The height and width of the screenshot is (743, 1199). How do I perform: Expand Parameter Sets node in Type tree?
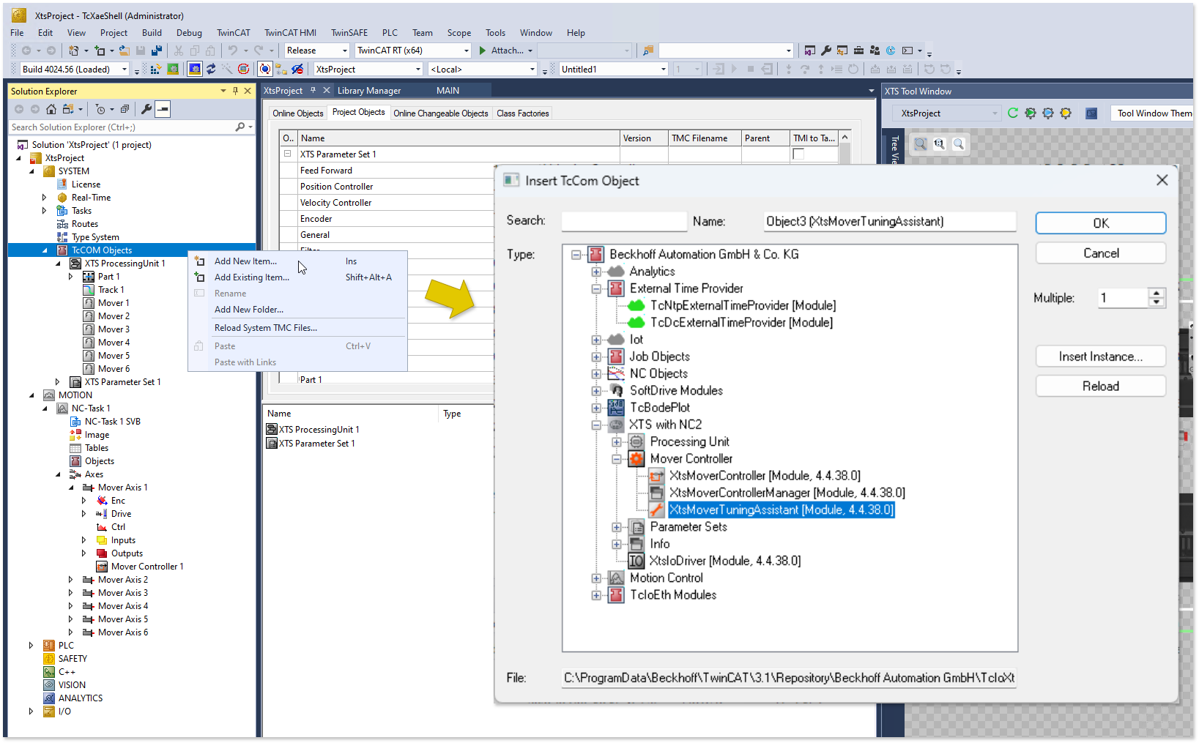click(x=617, y=527)
